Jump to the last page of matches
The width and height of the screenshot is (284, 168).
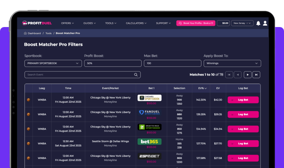256,75
